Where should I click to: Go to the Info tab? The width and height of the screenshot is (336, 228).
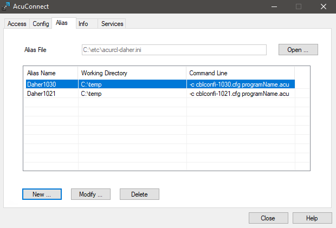pos(83,24)
